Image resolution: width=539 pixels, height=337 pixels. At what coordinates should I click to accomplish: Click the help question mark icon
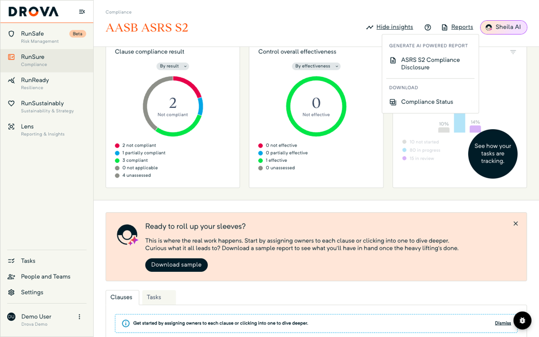click(x=428, y=27)
